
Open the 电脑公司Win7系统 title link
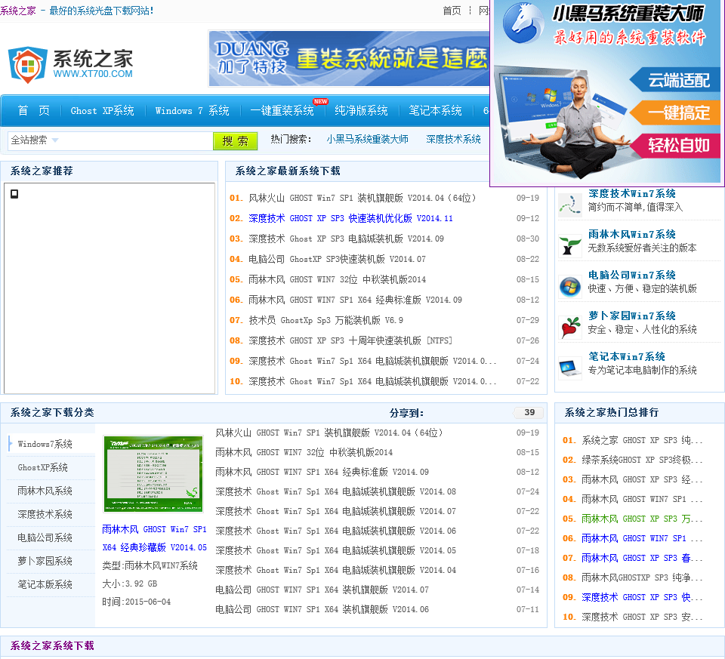point(631,275)
